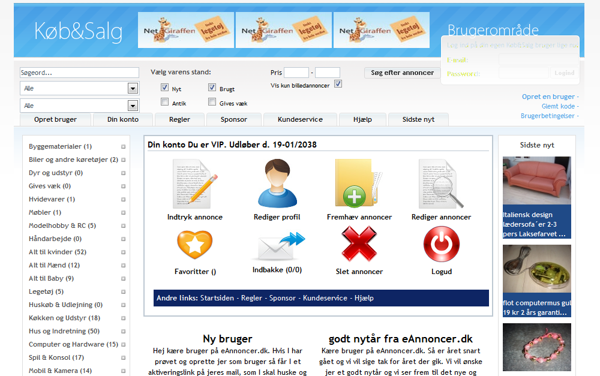Image resolution: width=600 pixels, height=376 pixels.
Task: Click the Søgeord search input field
Action: 79,73
